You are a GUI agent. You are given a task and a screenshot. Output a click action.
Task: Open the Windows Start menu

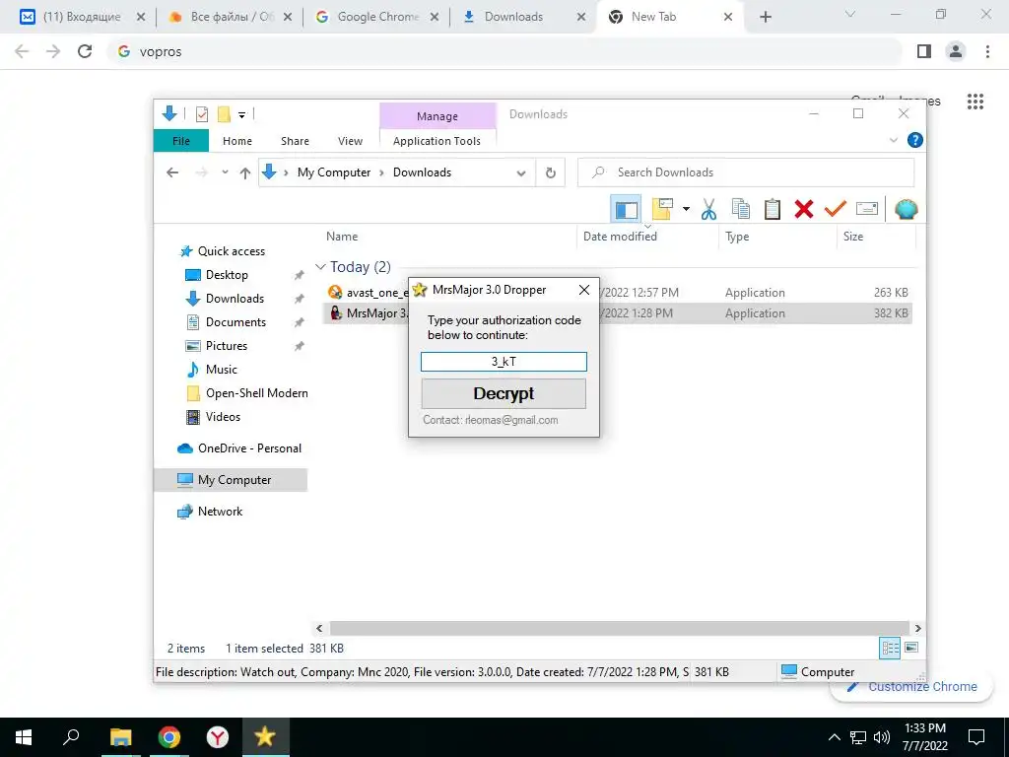point(24,737)
